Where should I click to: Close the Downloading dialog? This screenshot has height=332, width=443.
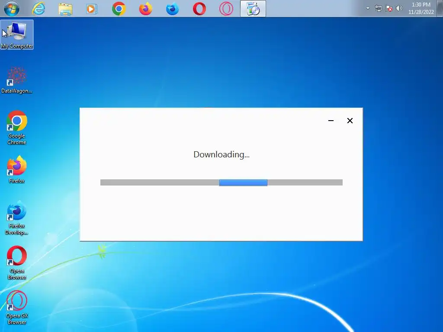(x=350, y=121)
